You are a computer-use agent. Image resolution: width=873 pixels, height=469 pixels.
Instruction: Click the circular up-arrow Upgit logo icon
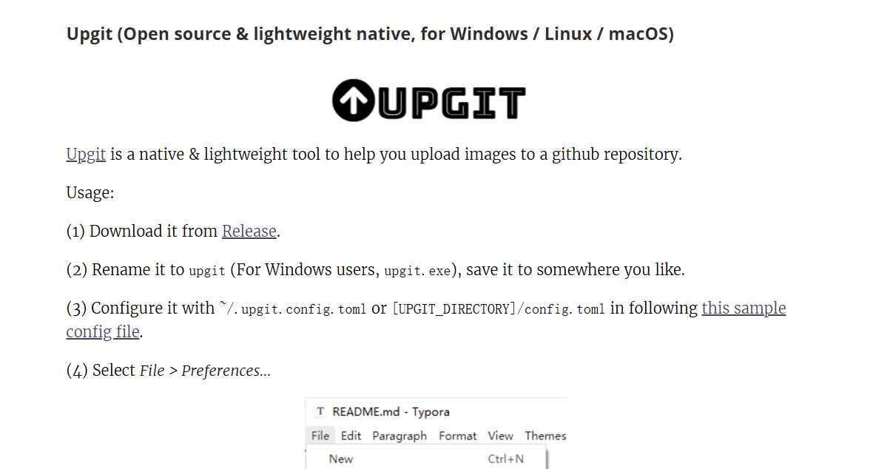(x=354, y=101)
